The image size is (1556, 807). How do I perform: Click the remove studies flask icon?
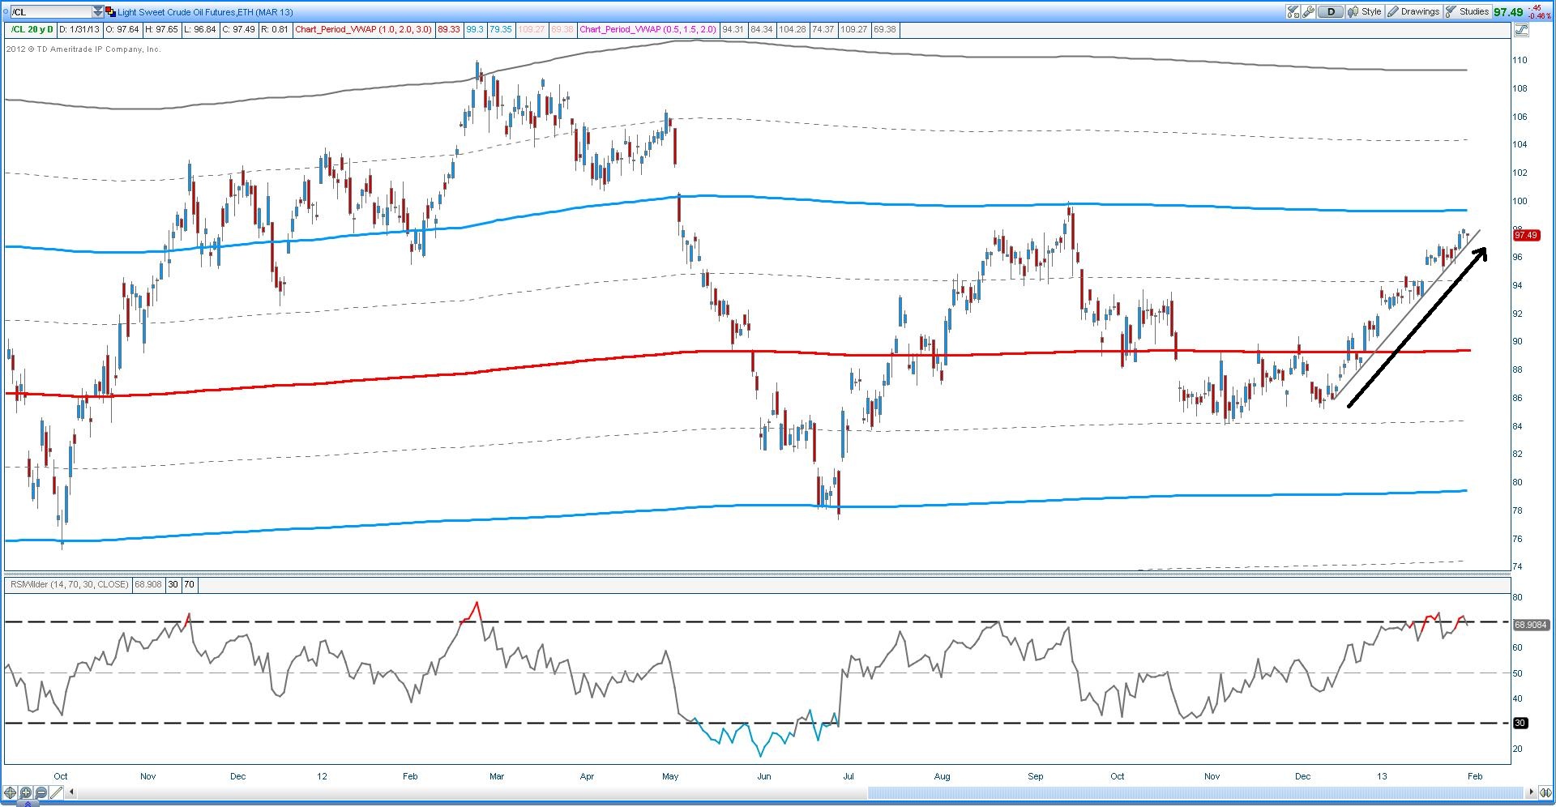tap(1293, 11)
